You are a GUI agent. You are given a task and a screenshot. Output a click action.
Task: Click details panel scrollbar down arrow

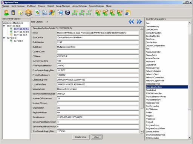coord(142,132)
